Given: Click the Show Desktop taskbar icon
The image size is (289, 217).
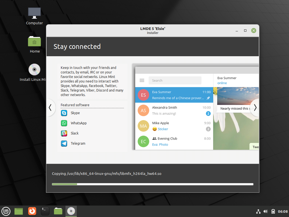Looking at the screenshot, I should pos(19,211).
